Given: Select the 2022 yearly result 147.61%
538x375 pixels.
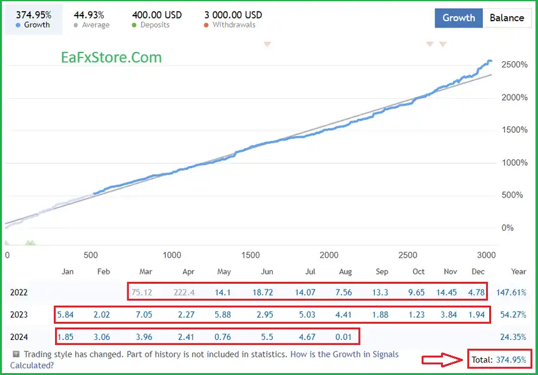Looking at the screenshot, I should [x=512, y=292].
